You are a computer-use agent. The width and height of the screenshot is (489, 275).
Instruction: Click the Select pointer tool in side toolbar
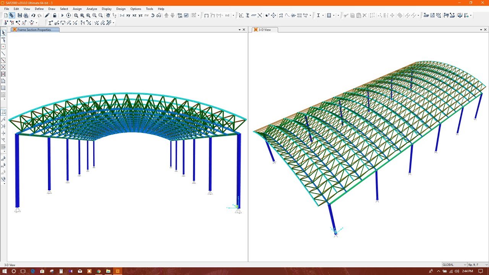click(x=3, y=32)
